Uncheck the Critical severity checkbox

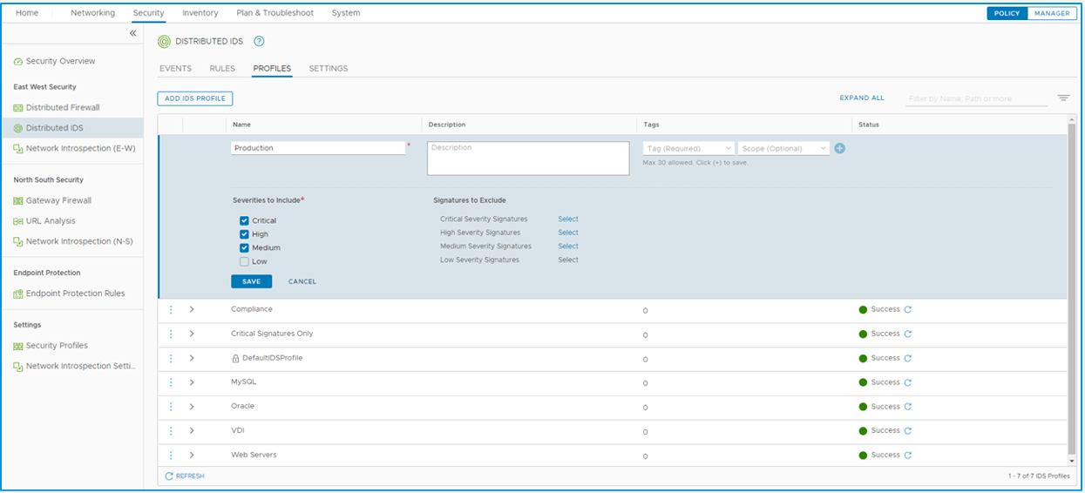click(x=244, y=221)
